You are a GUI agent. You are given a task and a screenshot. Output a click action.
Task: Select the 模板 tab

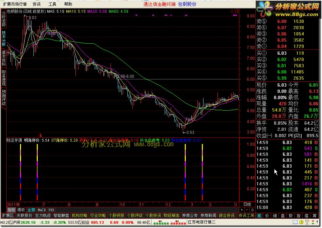(x=21, y=210)
